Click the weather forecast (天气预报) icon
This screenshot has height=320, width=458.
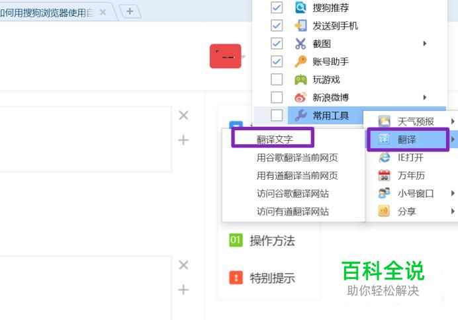(385, 122)
